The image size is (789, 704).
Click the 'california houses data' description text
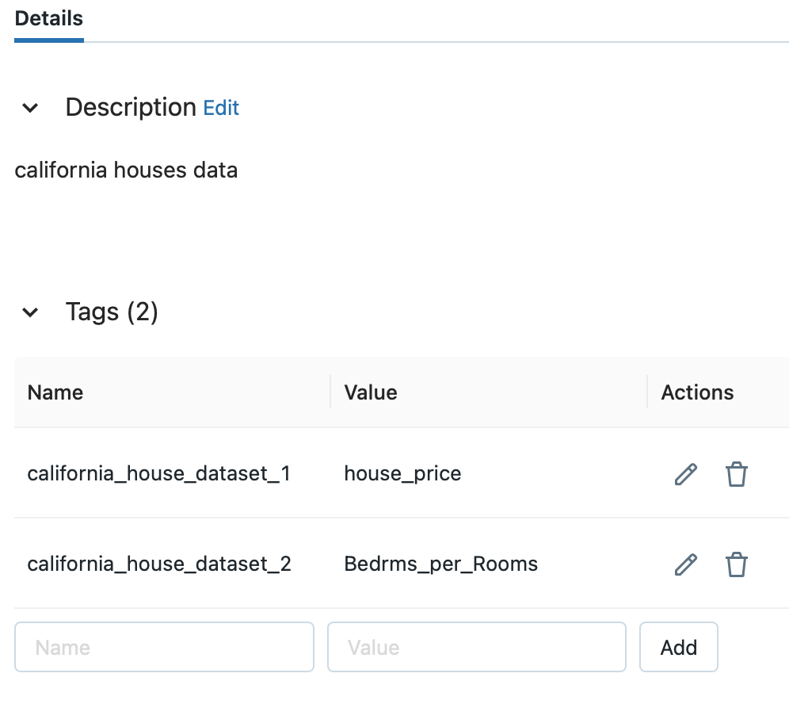(126, 170)
